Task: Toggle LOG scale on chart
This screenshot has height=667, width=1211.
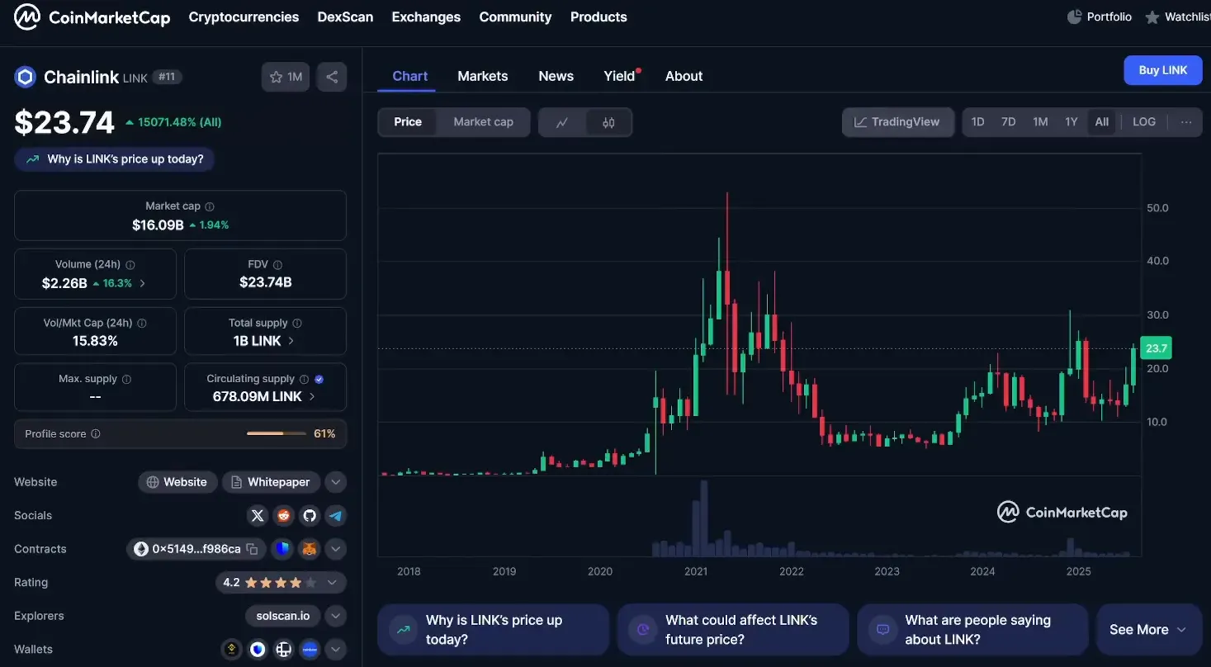Action: click(1144, 122)
